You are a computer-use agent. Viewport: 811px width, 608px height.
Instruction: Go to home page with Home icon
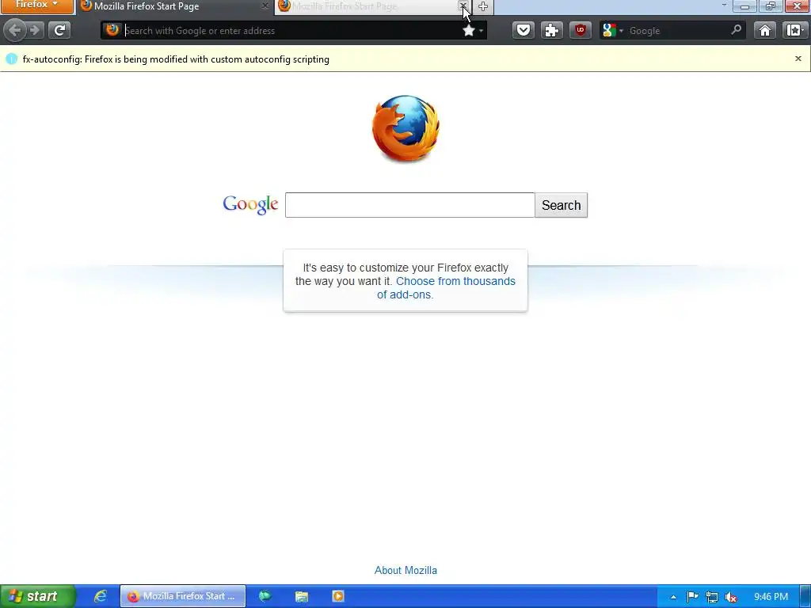point(765,31)
